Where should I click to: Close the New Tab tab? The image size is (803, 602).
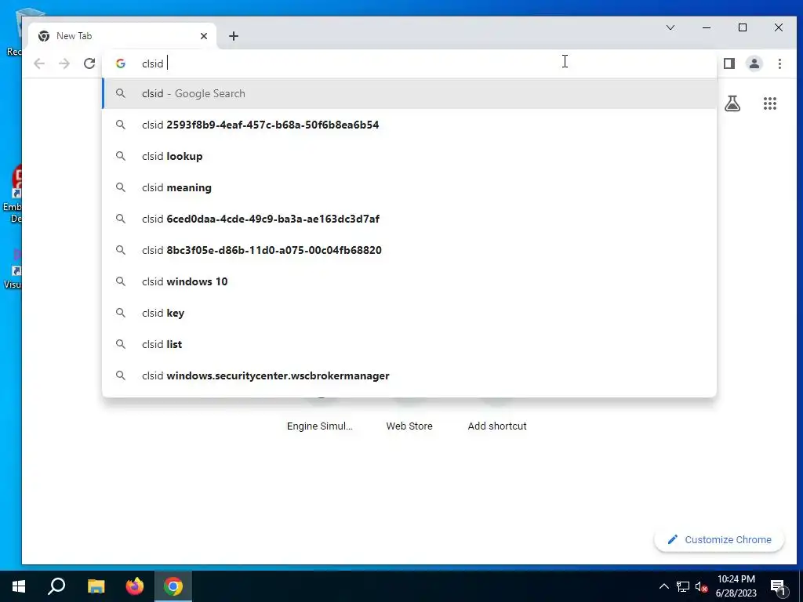(204, 36)
